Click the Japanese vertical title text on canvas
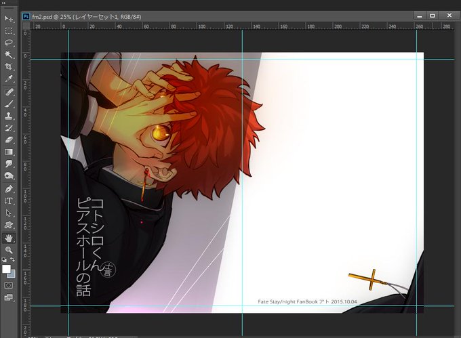 coord(89,247)
